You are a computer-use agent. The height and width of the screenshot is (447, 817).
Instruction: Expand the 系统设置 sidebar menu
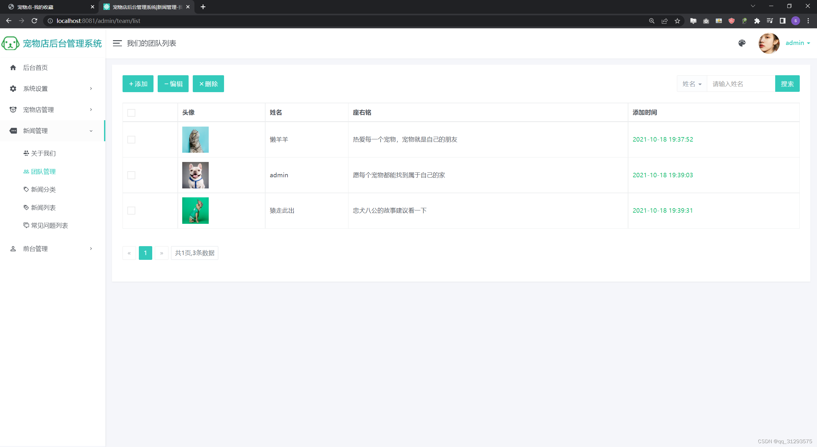[51, 89]
